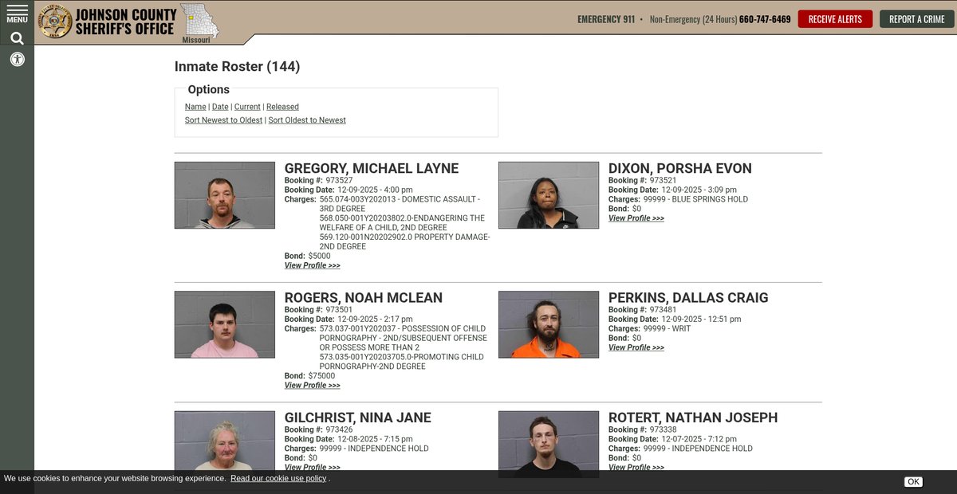The height and width of the screenshot is (494, 957).
Task: Open the search magnifier icon
Action: coord(17,38)
